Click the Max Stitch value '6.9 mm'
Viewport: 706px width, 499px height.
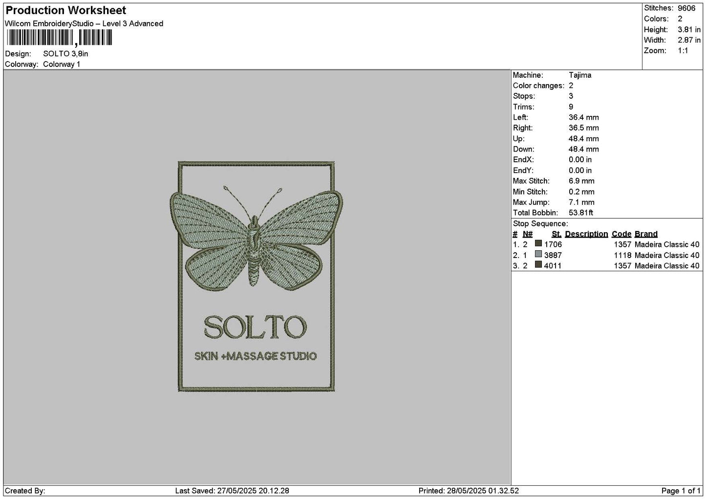[x=581, y=181]
